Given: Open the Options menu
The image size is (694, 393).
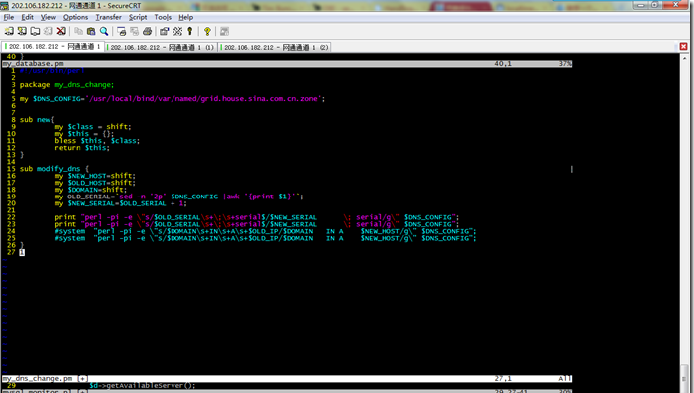Looking at the screenshot, I should click(x=75, y=17).
